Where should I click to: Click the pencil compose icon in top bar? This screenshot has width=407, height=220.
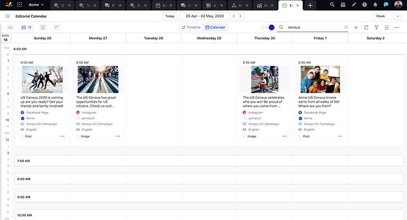tap(354, 4)
